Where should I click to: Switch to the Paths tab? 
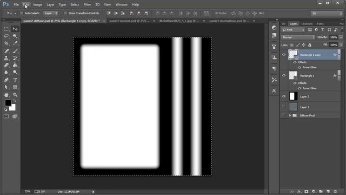320,24
